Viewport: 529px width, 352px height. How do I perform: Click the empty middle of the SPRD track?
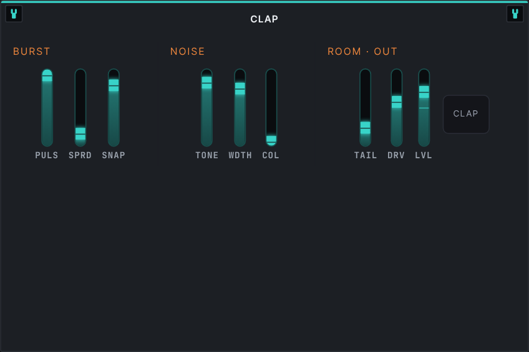click(x=80, y=98)
